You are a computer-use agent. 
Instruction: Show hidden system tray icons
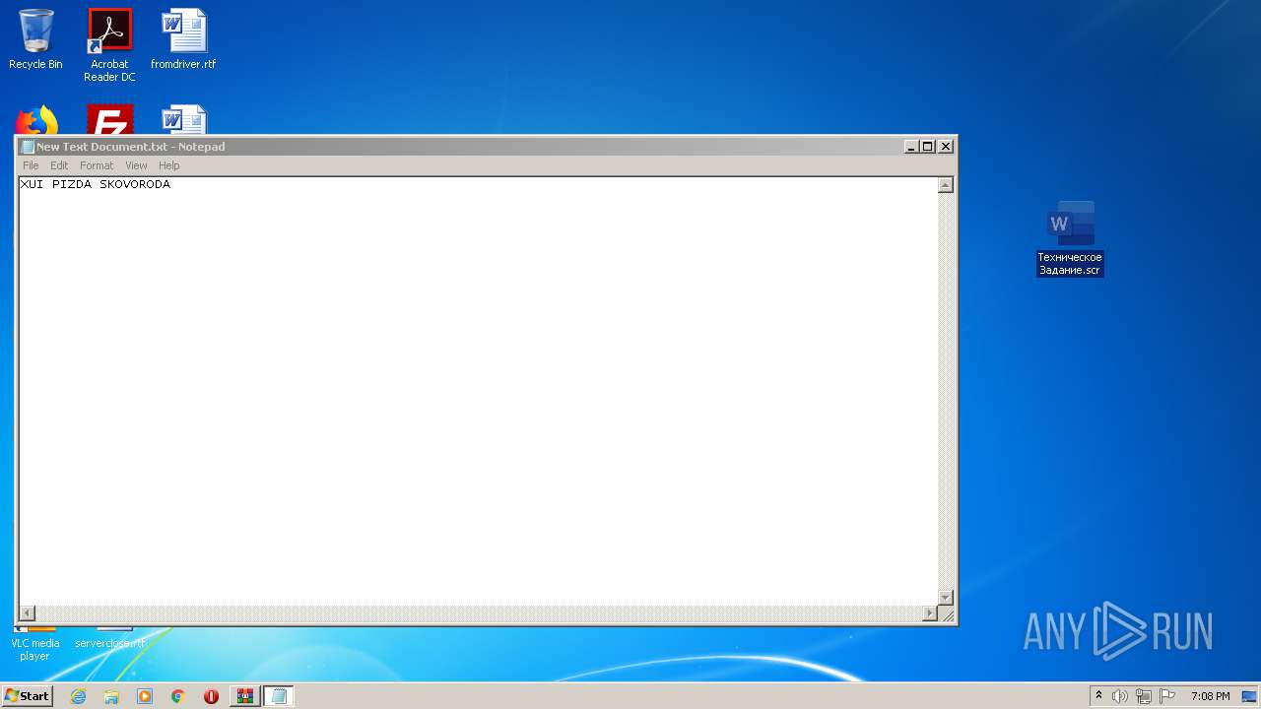point(1099,696)
